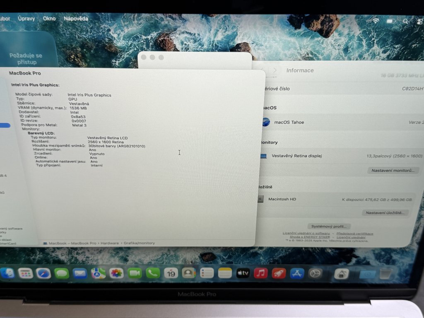Launch App Store from the dock
This screenshot has height=318, width=424.
297,273
